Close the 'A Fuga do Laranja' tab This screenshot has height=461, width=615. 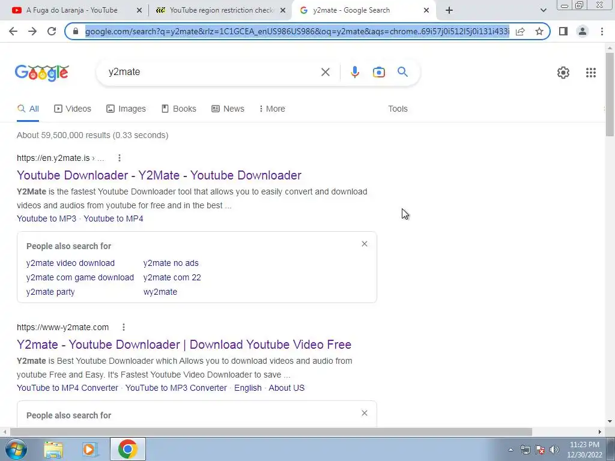(x=139, y=11)
